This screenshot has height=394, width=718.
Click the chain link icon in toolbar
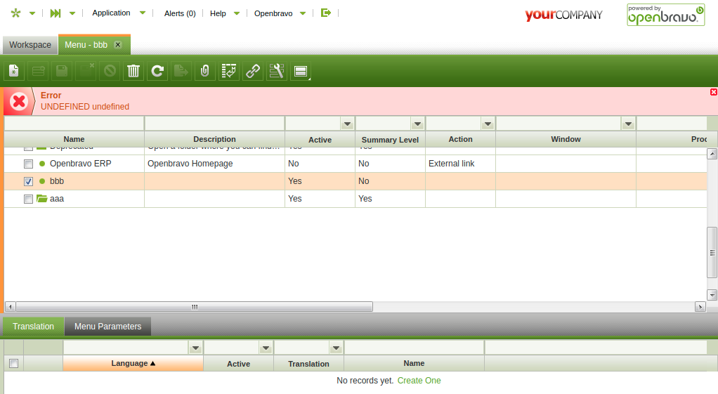coord(253,71)
